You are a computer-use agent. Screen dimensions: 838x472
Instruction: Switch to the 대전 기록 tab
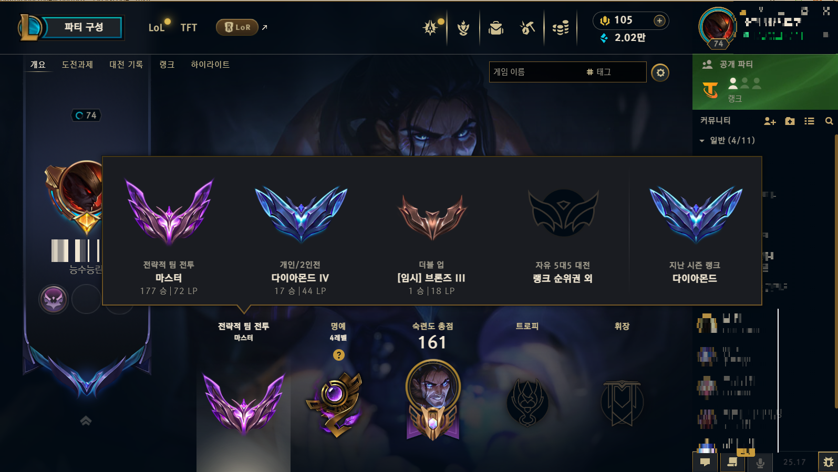[126, 65]
